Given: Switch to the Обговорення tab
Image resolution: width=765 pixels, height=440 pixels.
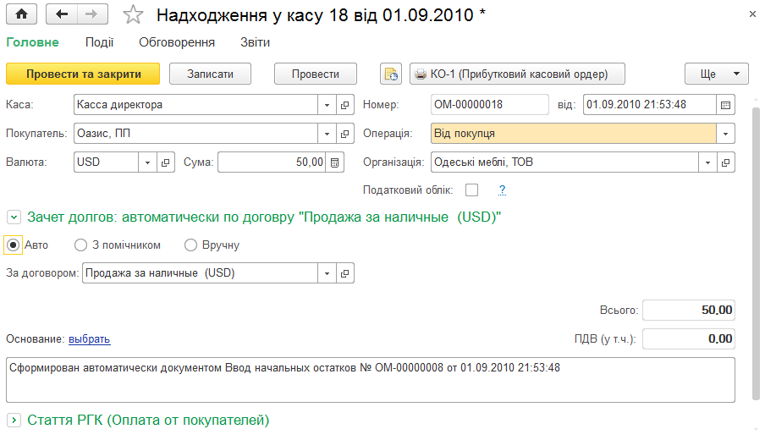Looking at the screenshot, I should (177, 42).
